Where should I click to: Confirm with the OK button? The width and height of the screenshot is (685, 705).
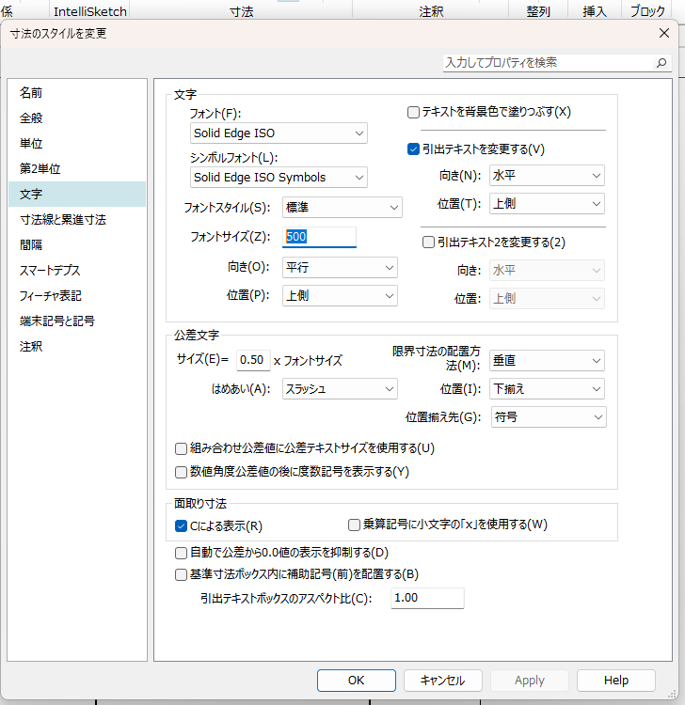pos(357,681)
